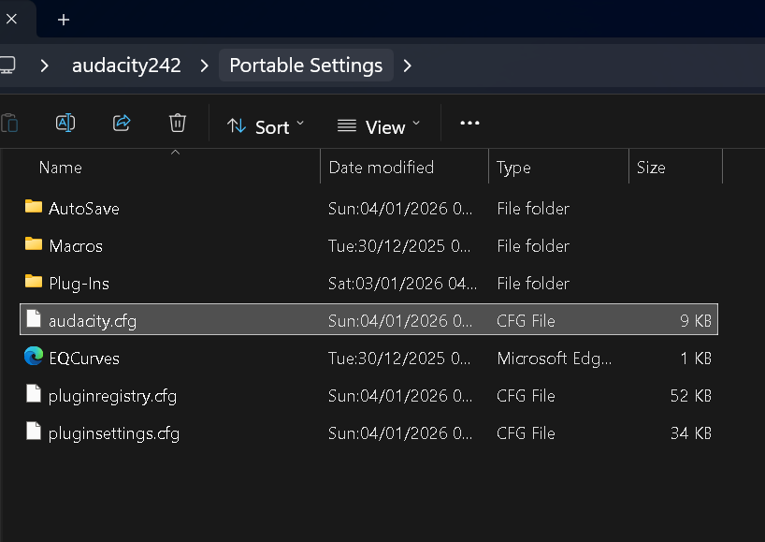Image resolution: width=765 pixels, height=542 pixels.
Task: Click the This PC monitor icon
Action: [x=7, y=66]
